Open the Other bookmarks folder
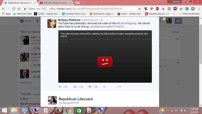Viewport: 202px width, 114px height. (189, 14)
